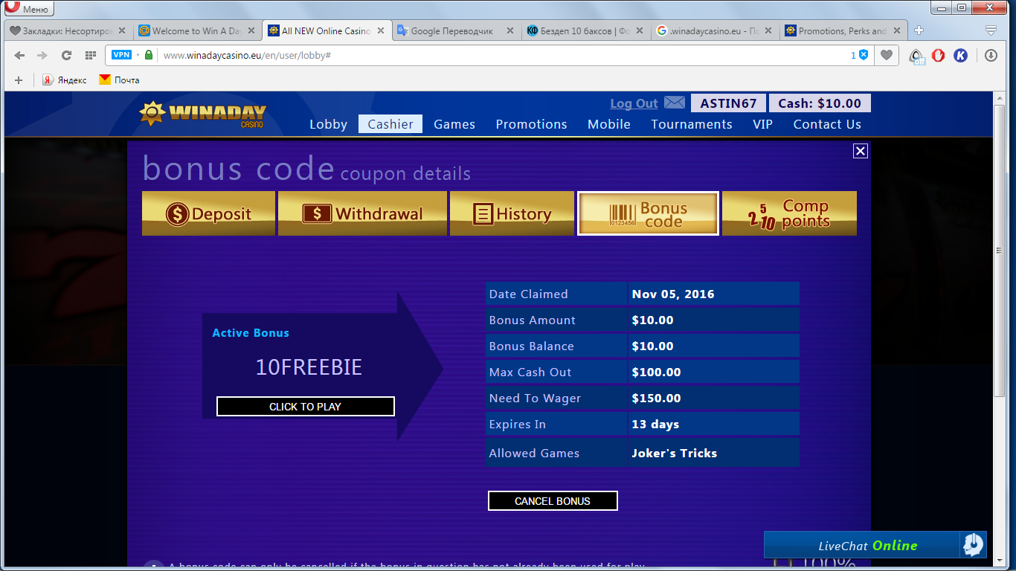
Task: Open the VIP menu item
Action: point(762,124)
